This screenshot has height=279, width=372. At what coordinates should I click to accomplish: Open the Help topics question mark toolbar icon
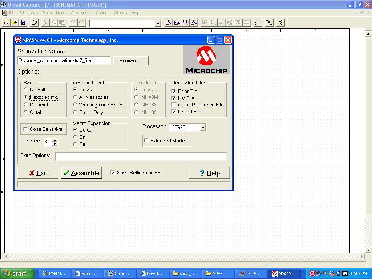pyautogui.click(x=280, y=22)
